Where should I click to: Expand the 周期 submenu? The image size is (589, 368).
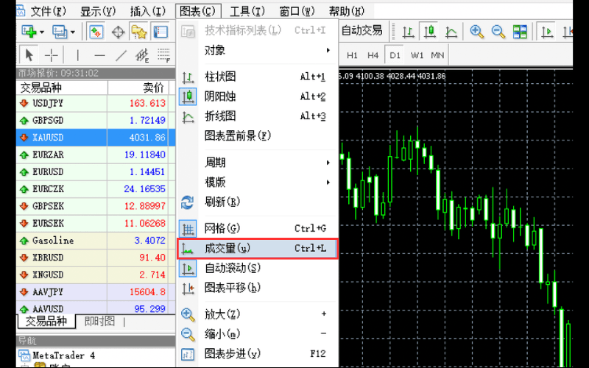pyautogui.click(x=257, y=162)
